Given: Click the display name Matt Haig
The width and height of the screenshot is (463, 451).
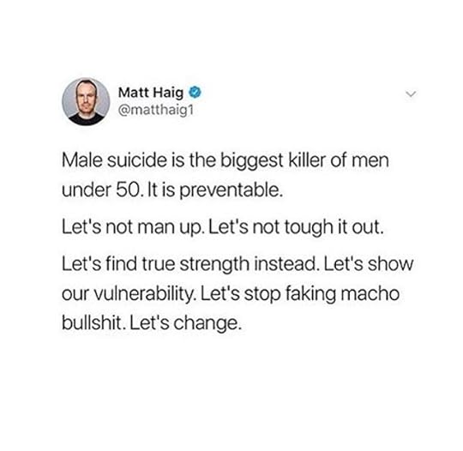Looking at the screenshot, I should point(151,93).
